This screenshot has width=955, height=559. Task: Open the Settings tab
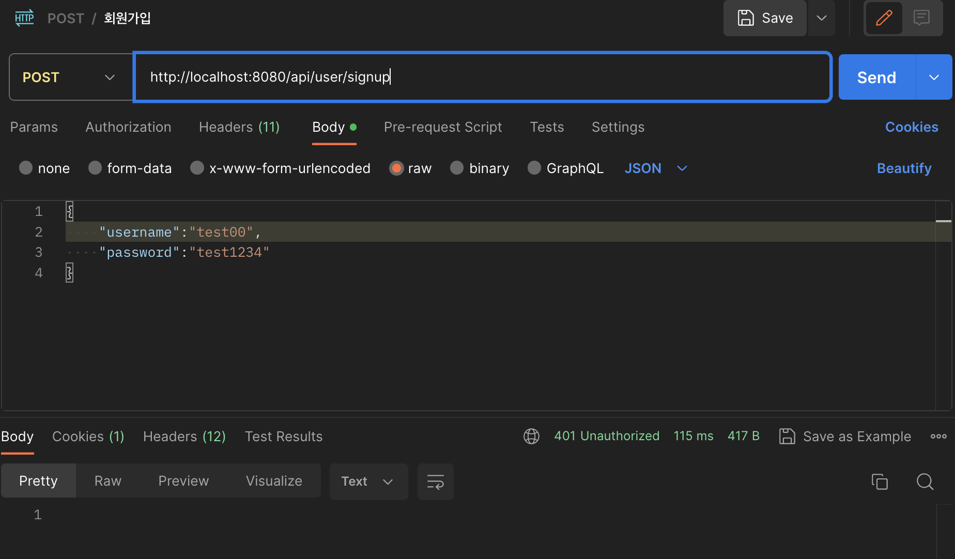[618, 127]
